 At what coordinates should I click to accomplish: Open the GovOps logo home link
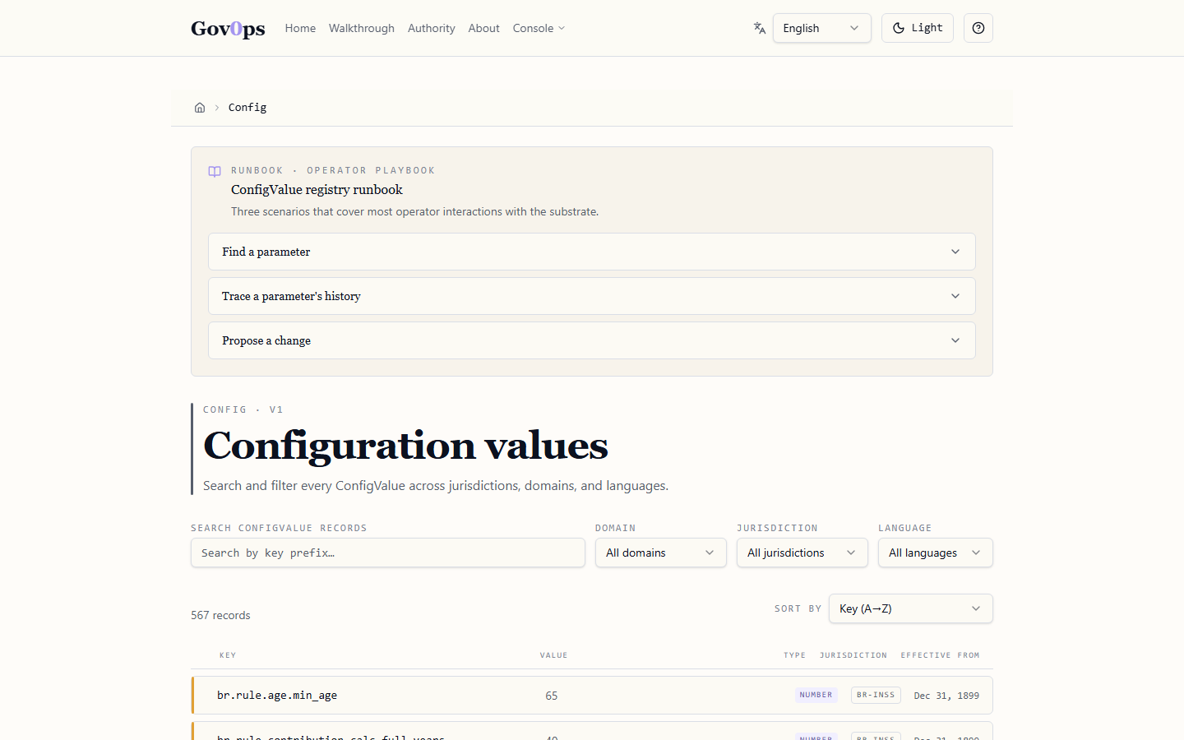[x=228, y=28]
